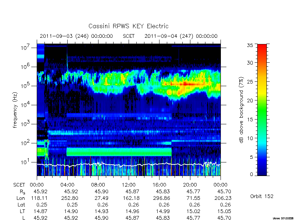Click the Rs row value 45.83

pos(163,191)
